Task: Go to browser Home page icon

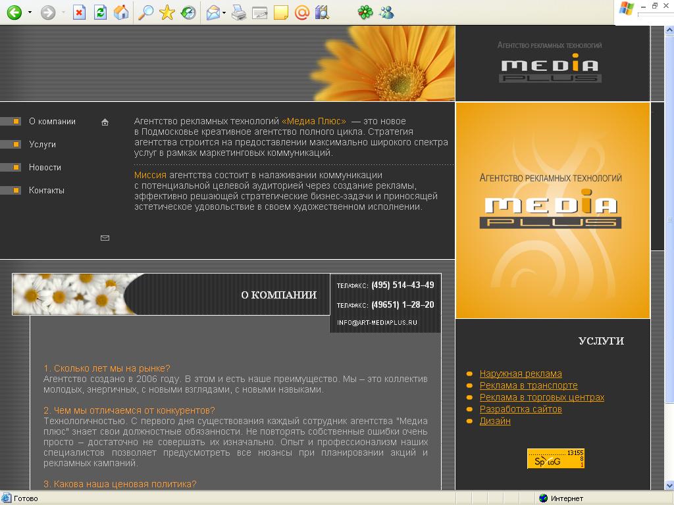Action: coord(121,12)
